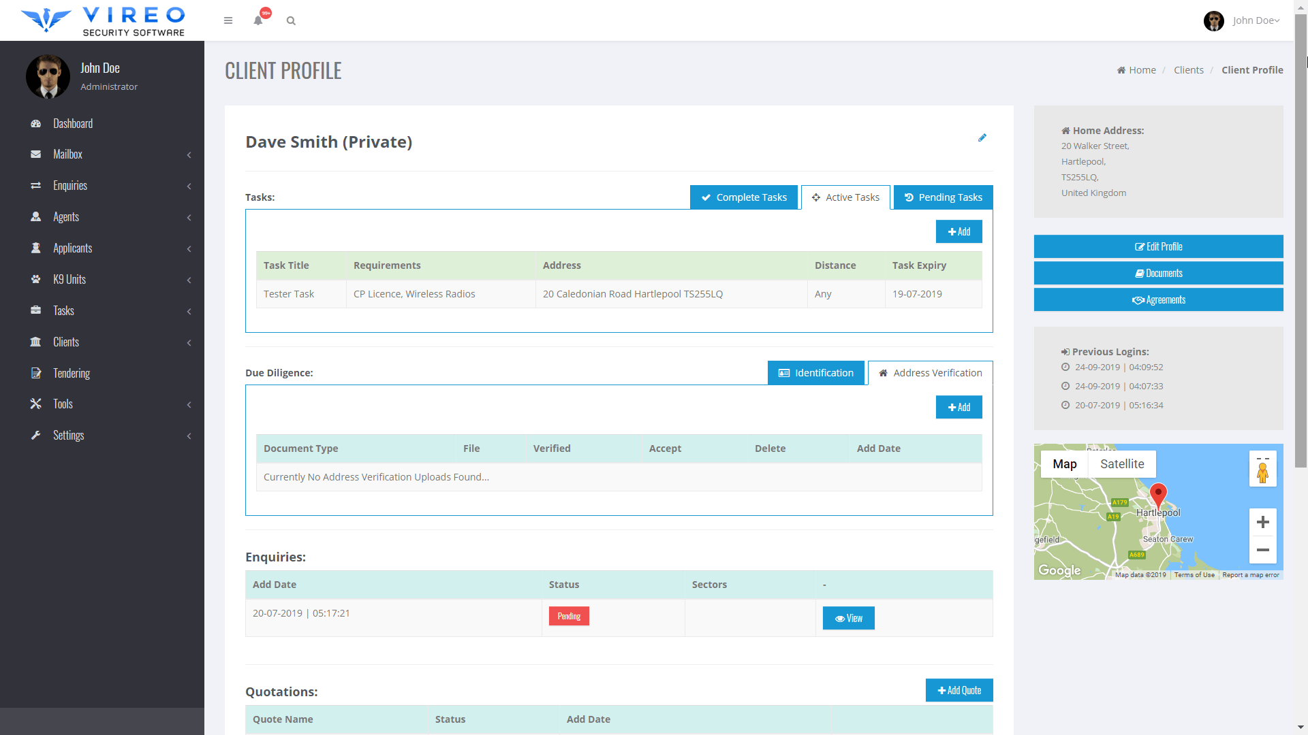Viewport: 1308px width, 735px height.
Task: Click the notification bell icon
Action: [x=258, y=20]
